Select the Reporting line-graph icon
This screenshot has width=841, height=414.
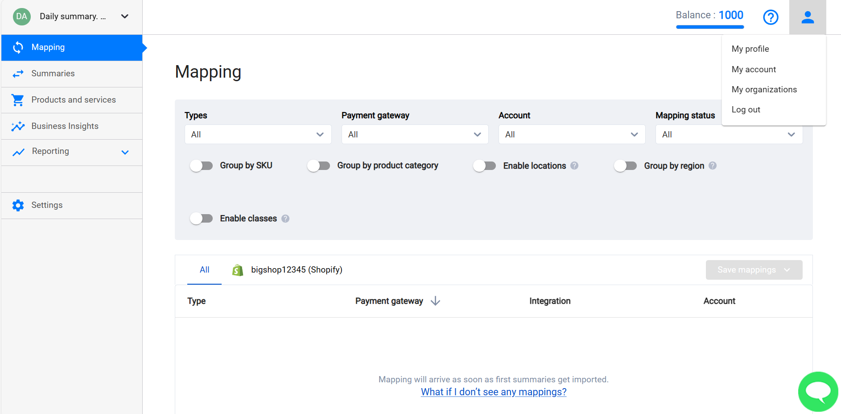[18, 152]
